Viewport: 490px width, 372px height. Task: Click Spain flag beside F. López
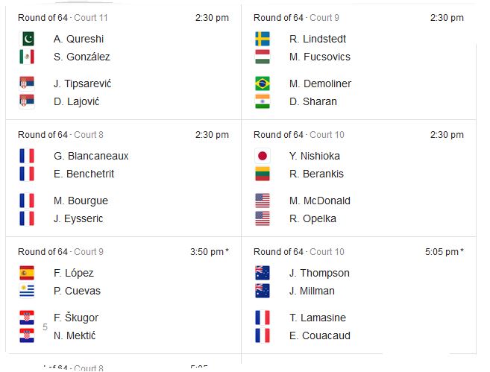coord(27,273)
